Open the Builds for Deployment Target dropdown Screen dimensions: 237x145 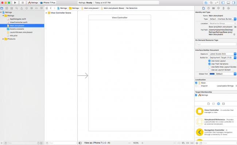pos(222,57)
